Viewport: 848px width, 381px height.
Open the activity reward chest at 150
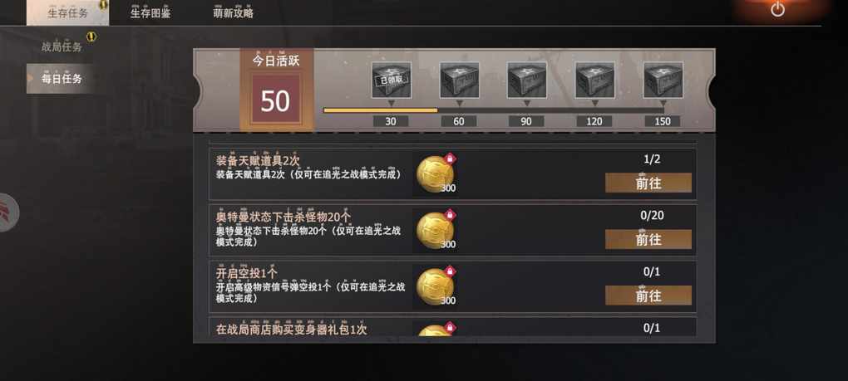pos(663,80)
